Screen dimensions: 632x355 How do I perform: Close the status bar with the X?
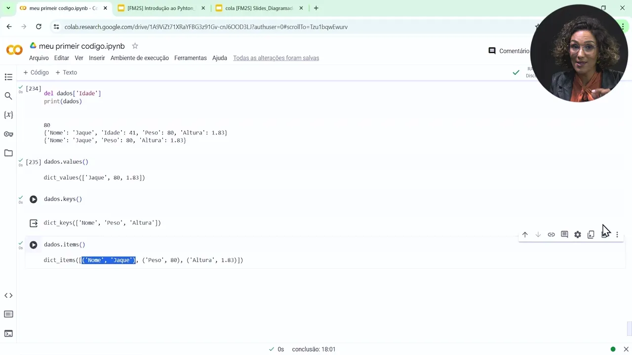tap(626, 349)
